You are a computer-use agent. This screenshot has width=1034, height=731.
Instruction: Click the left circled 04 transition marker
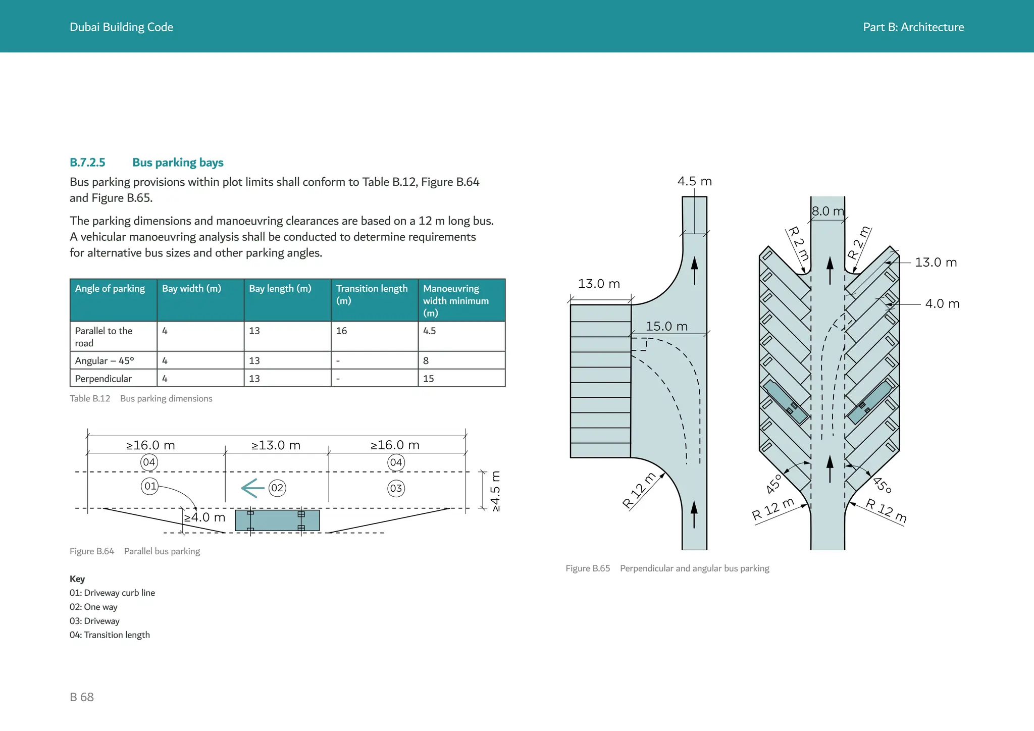click(x=149, y=462)
